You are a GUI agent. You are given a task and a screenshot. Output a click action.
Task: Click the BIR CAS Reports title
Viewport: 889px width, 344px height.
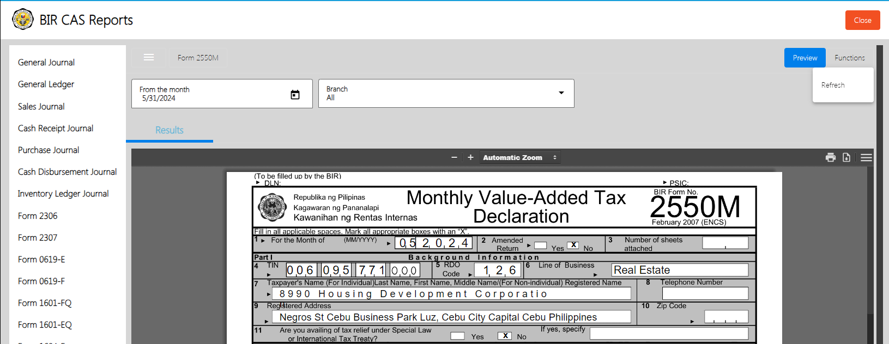86,20
